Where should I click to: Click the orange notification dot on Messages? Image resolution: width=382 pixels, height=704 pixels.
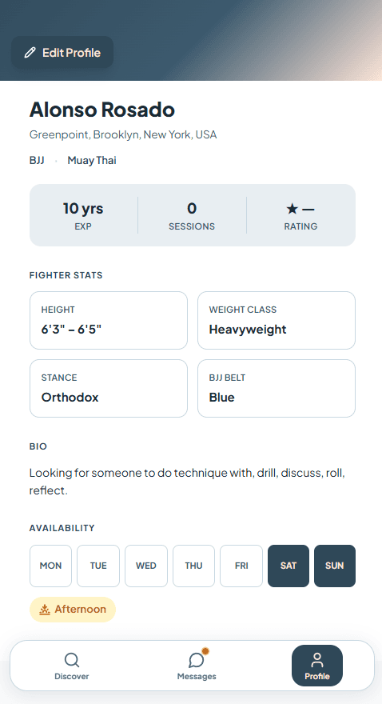205,651
